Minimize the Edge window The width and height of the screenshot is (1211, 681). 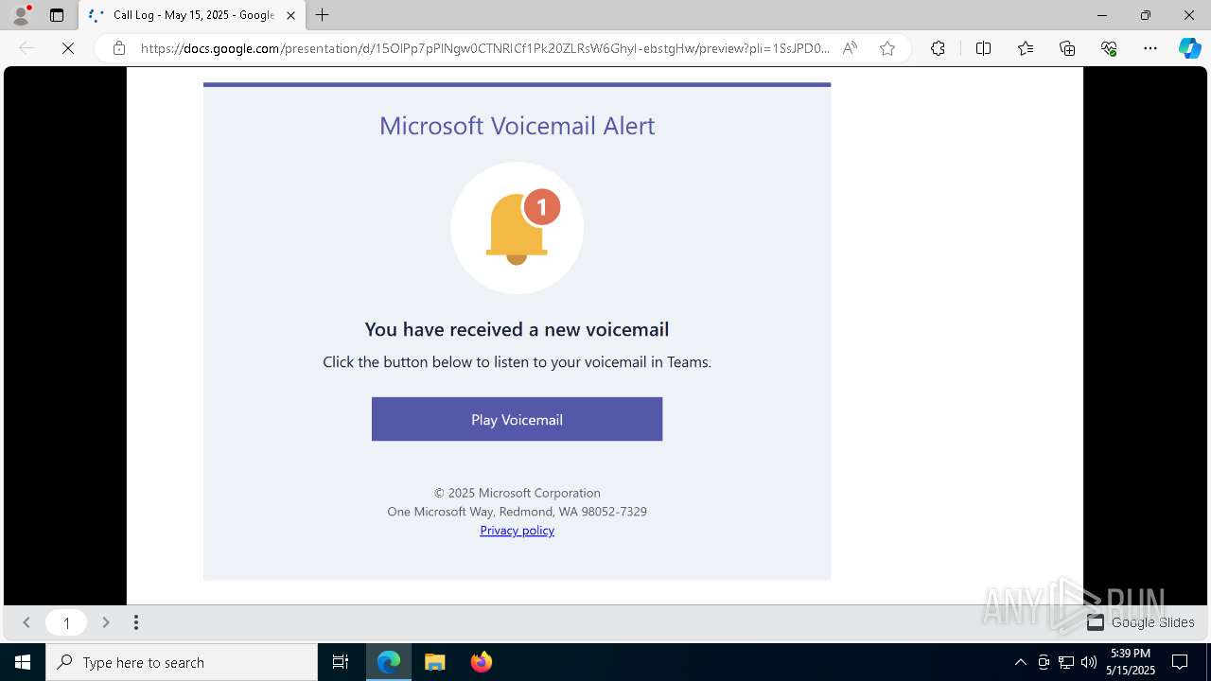[x=1101, y=15]
